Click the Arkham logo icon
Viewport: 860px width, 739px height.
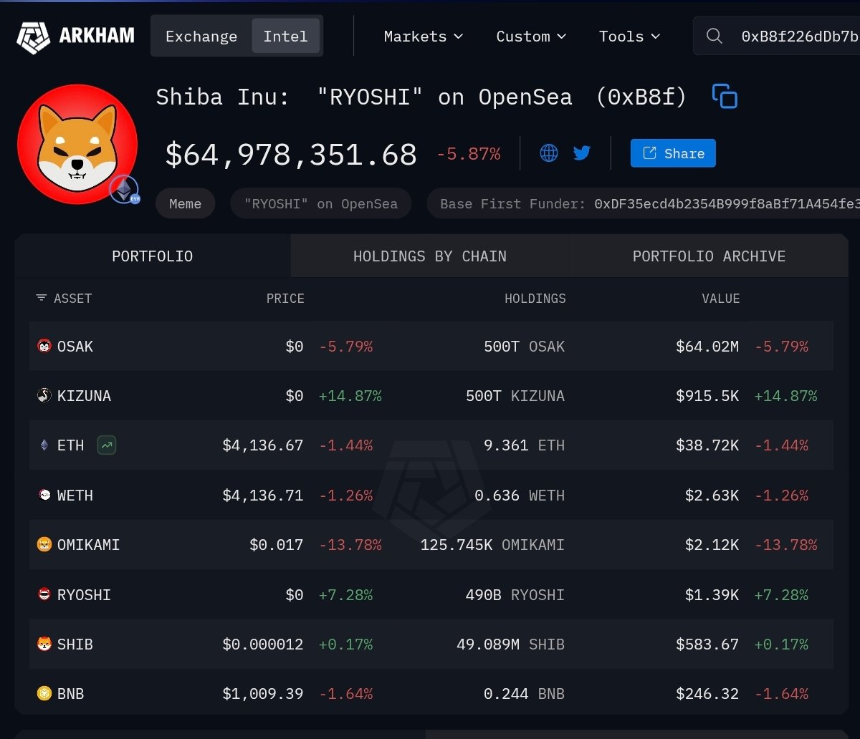click(x=33, y=37)
